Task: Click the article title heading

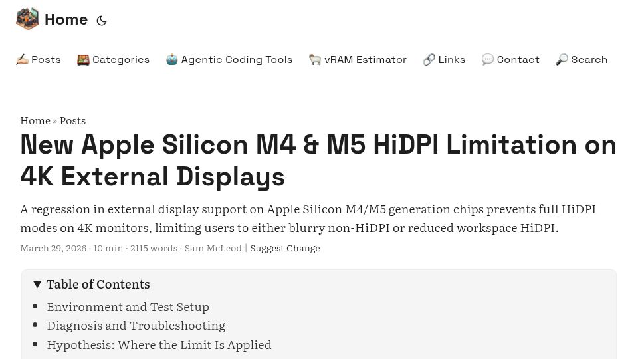Action: (318, 160)
